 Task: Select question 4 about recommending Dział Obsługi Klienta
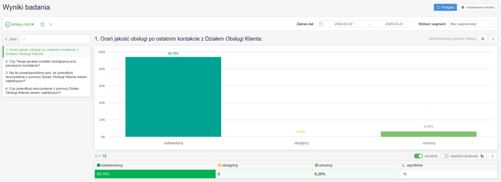(46, 91)
